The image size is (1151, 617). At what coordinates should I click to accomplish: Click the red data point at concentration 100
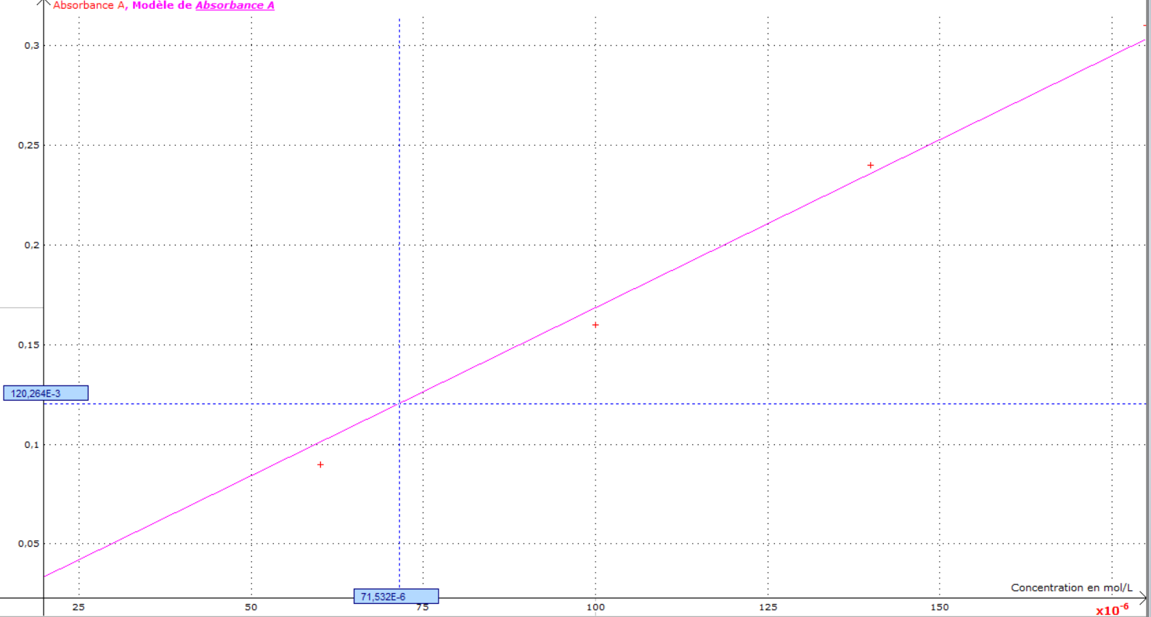pos(595,325)
